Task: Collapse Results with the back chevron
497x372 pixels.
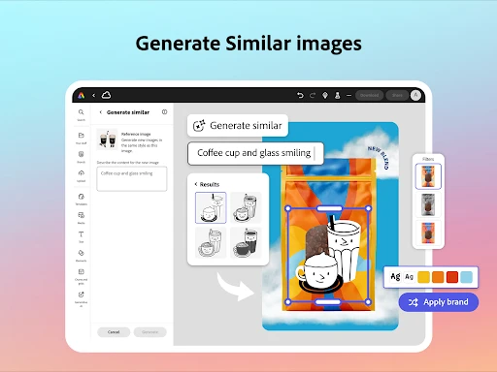Action: coord(196,184)
